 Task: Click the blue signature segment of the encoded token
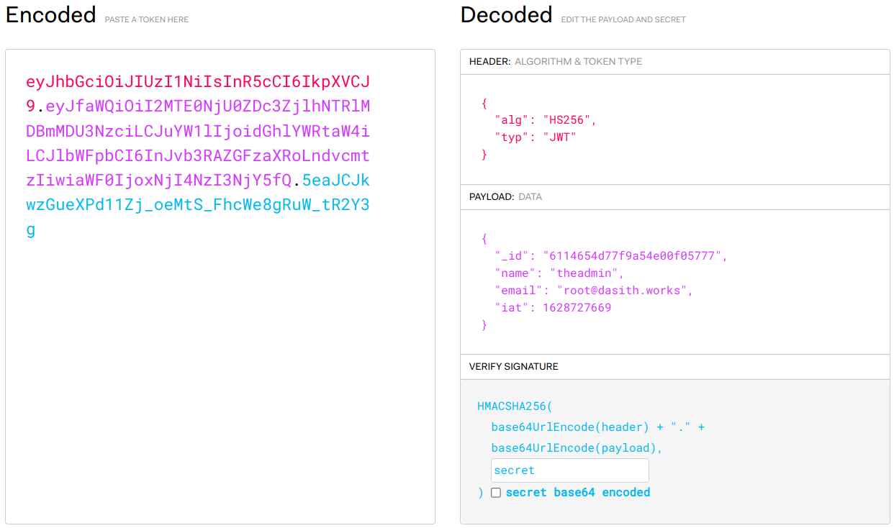(198, 205)
